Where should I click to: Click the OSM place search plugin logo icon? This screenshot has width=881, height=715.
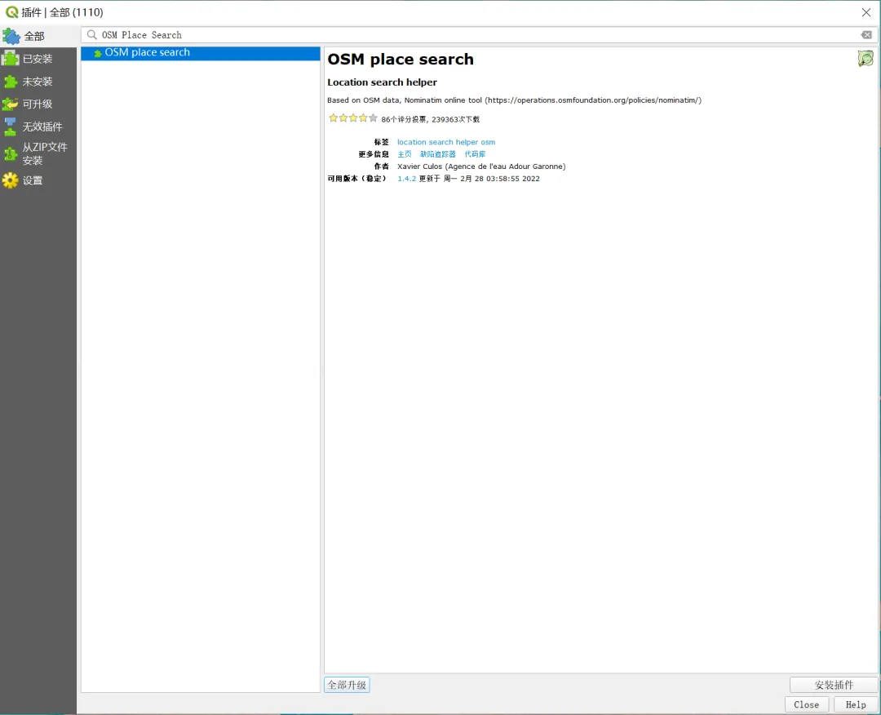pyautogui.click(x=866, y=59)
